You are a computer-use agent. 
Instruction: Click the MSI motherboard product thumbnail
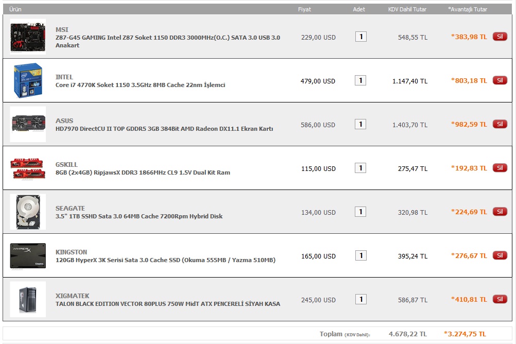[28, 37]
